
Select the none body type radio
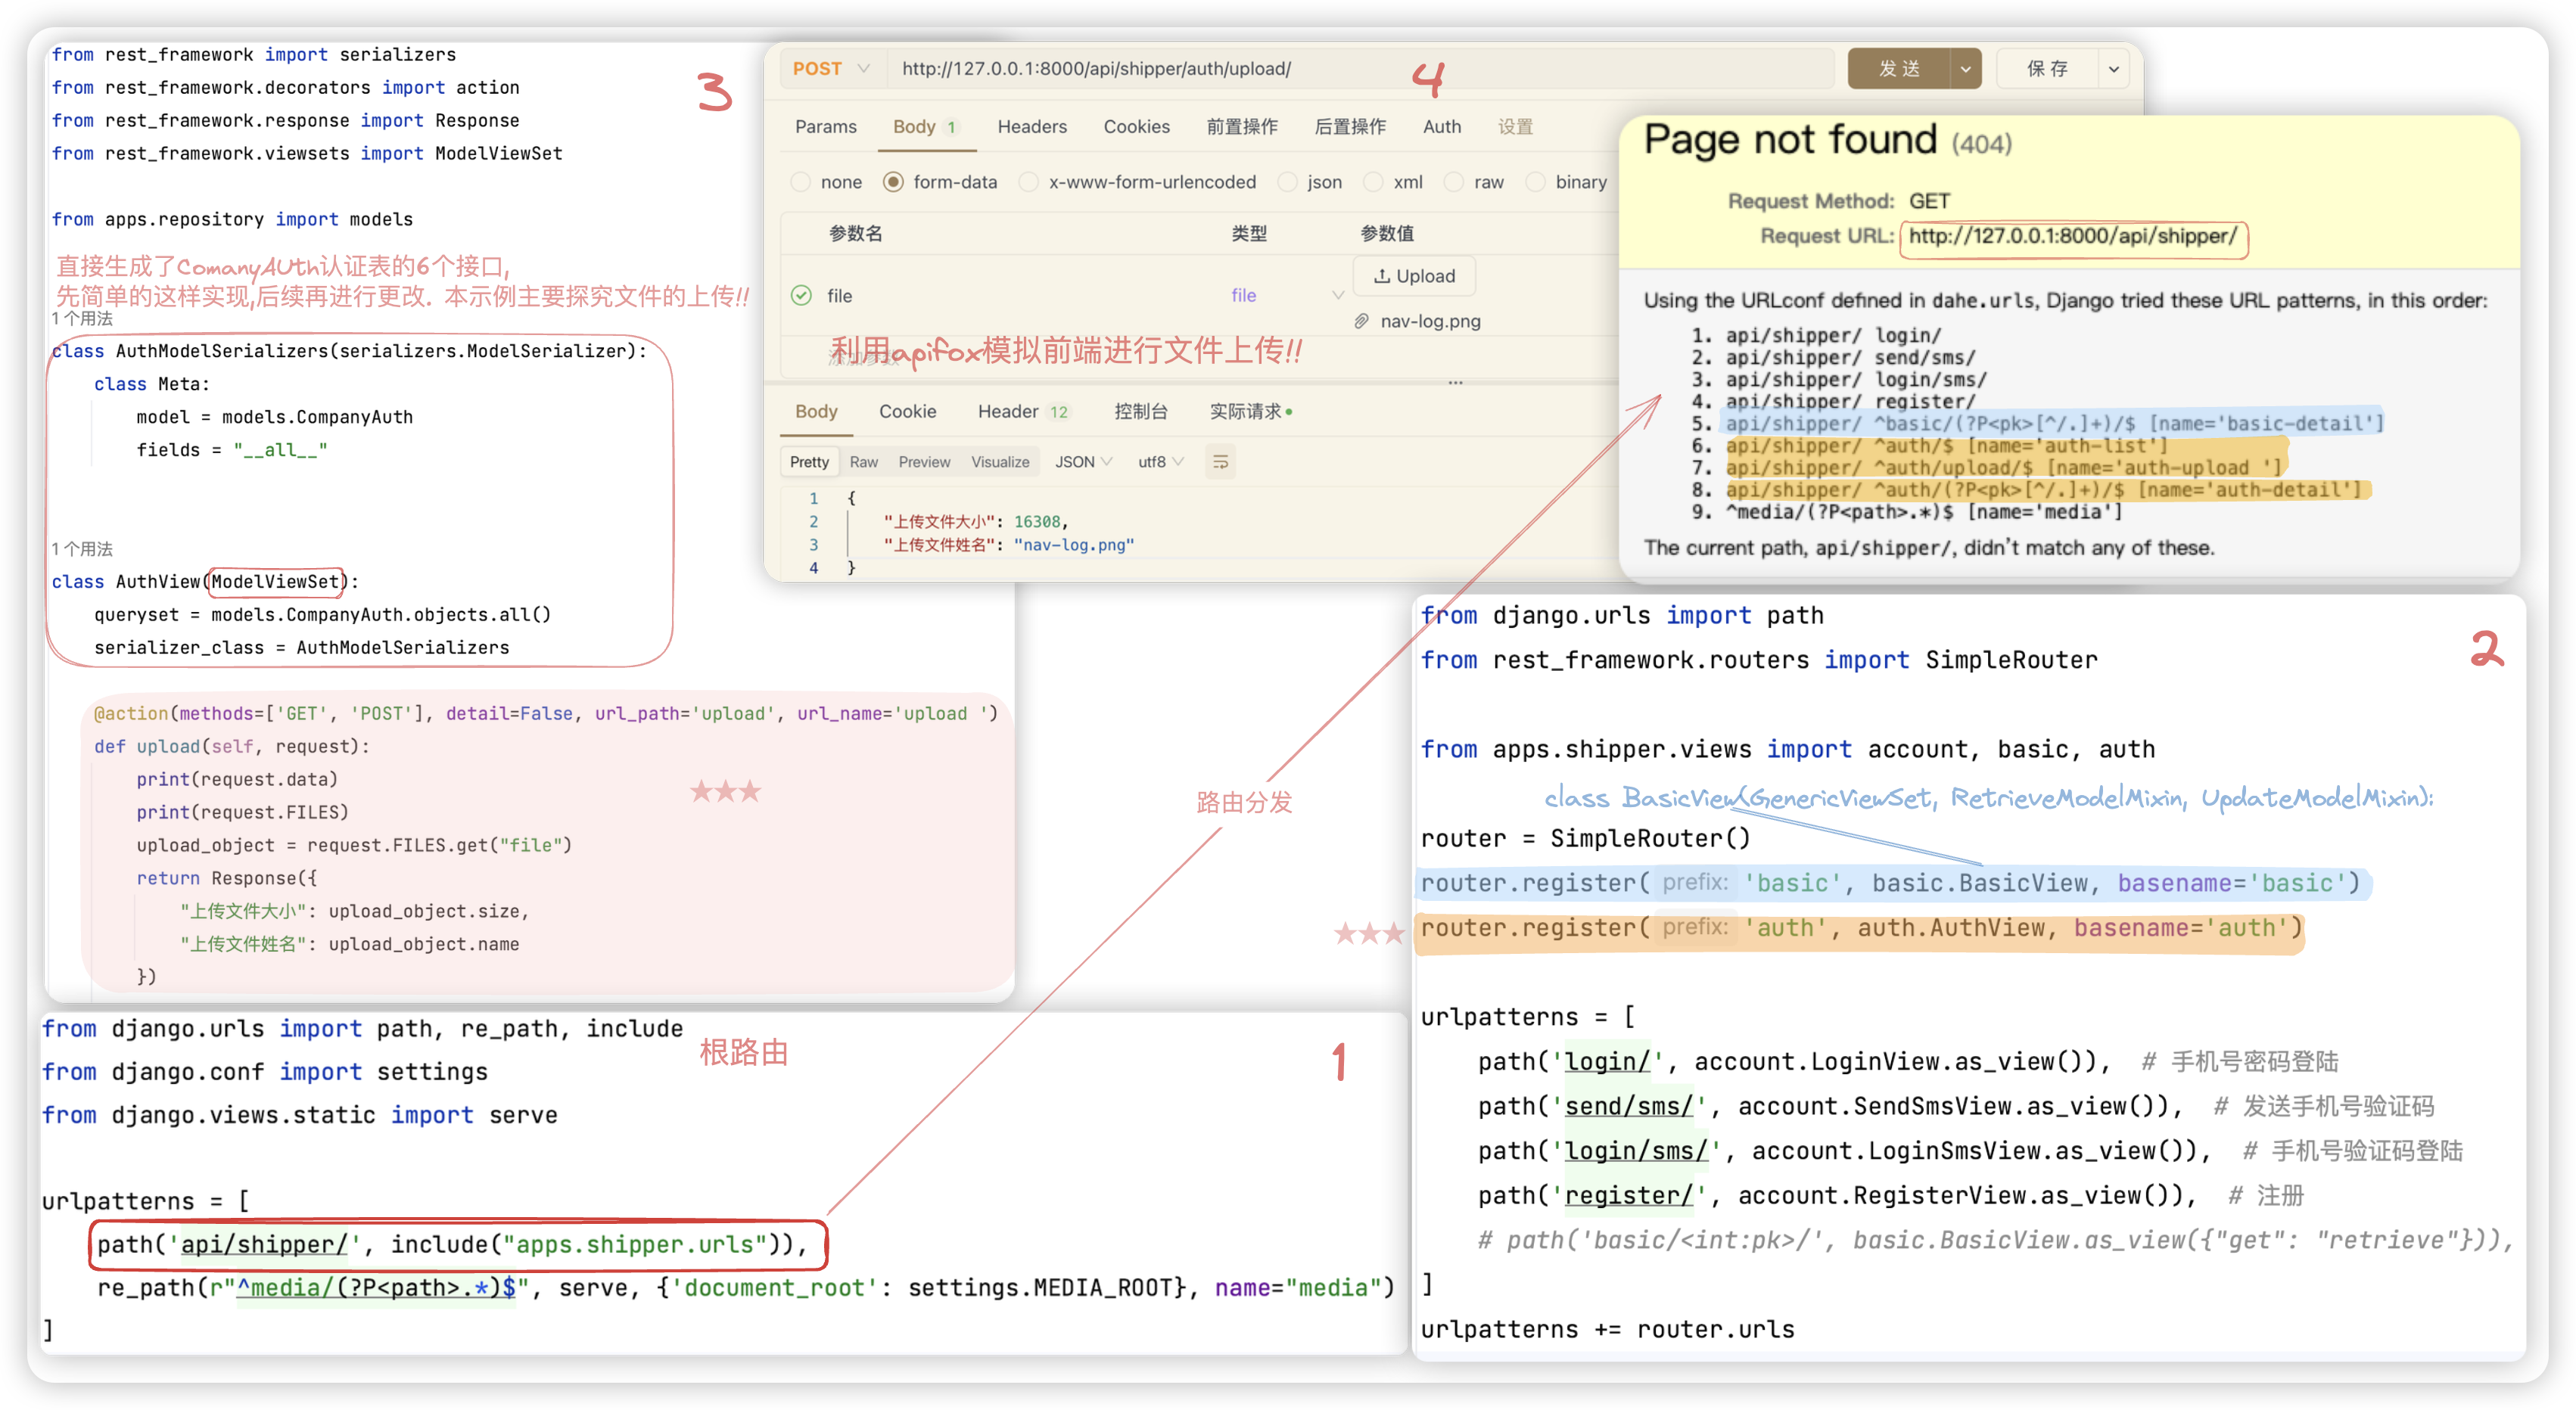click(x=800, y=182)
